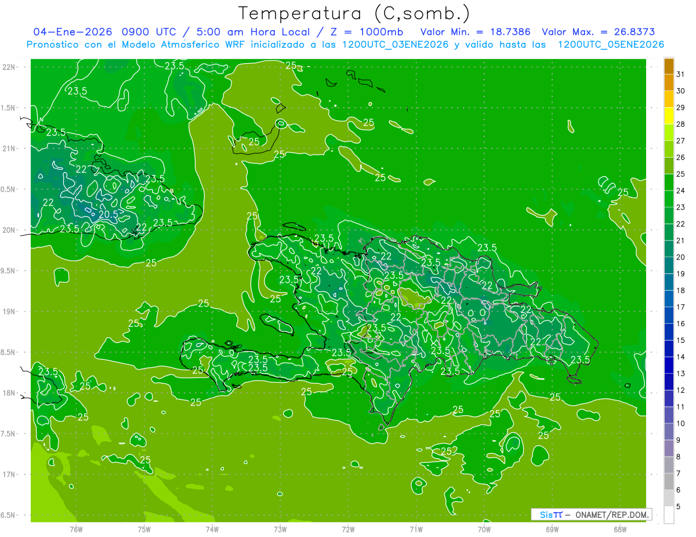This screenshot has height=537, width=696.
Task: Click the '21N' latitude axis label
Action: 9,149
